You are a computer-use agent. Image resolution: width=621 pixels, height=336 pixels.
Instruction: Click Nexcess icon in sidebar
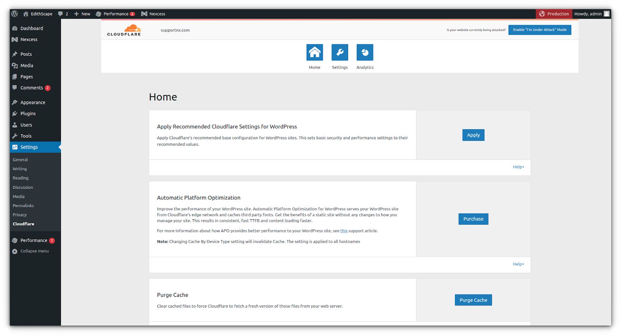coord(15,40)
